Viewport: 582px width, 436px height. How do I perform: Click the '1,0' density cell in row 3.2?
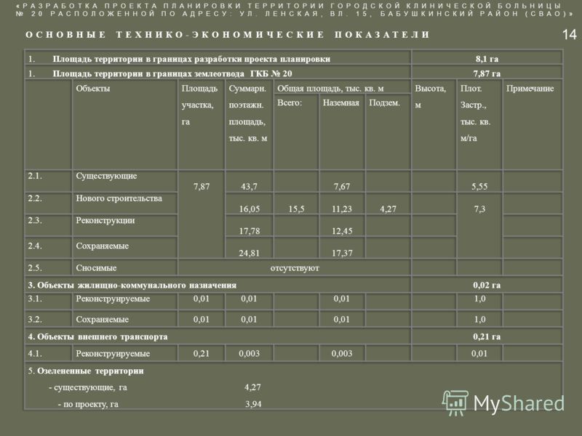[479, 320]
